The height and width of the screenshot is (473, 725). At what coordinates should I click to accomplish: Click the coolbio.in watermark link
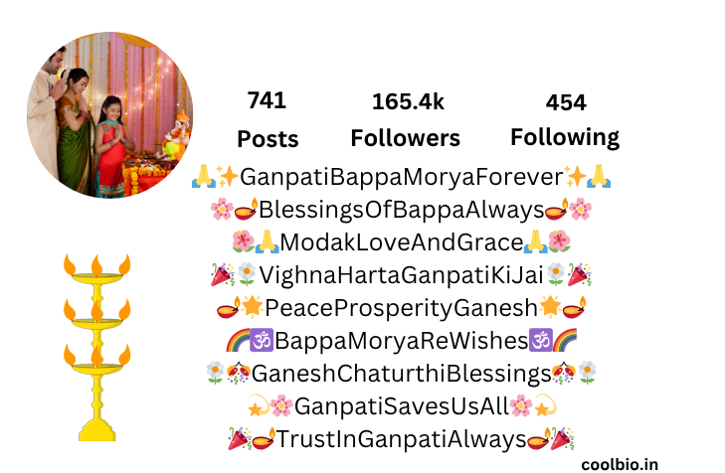click(x=620, y=464)
